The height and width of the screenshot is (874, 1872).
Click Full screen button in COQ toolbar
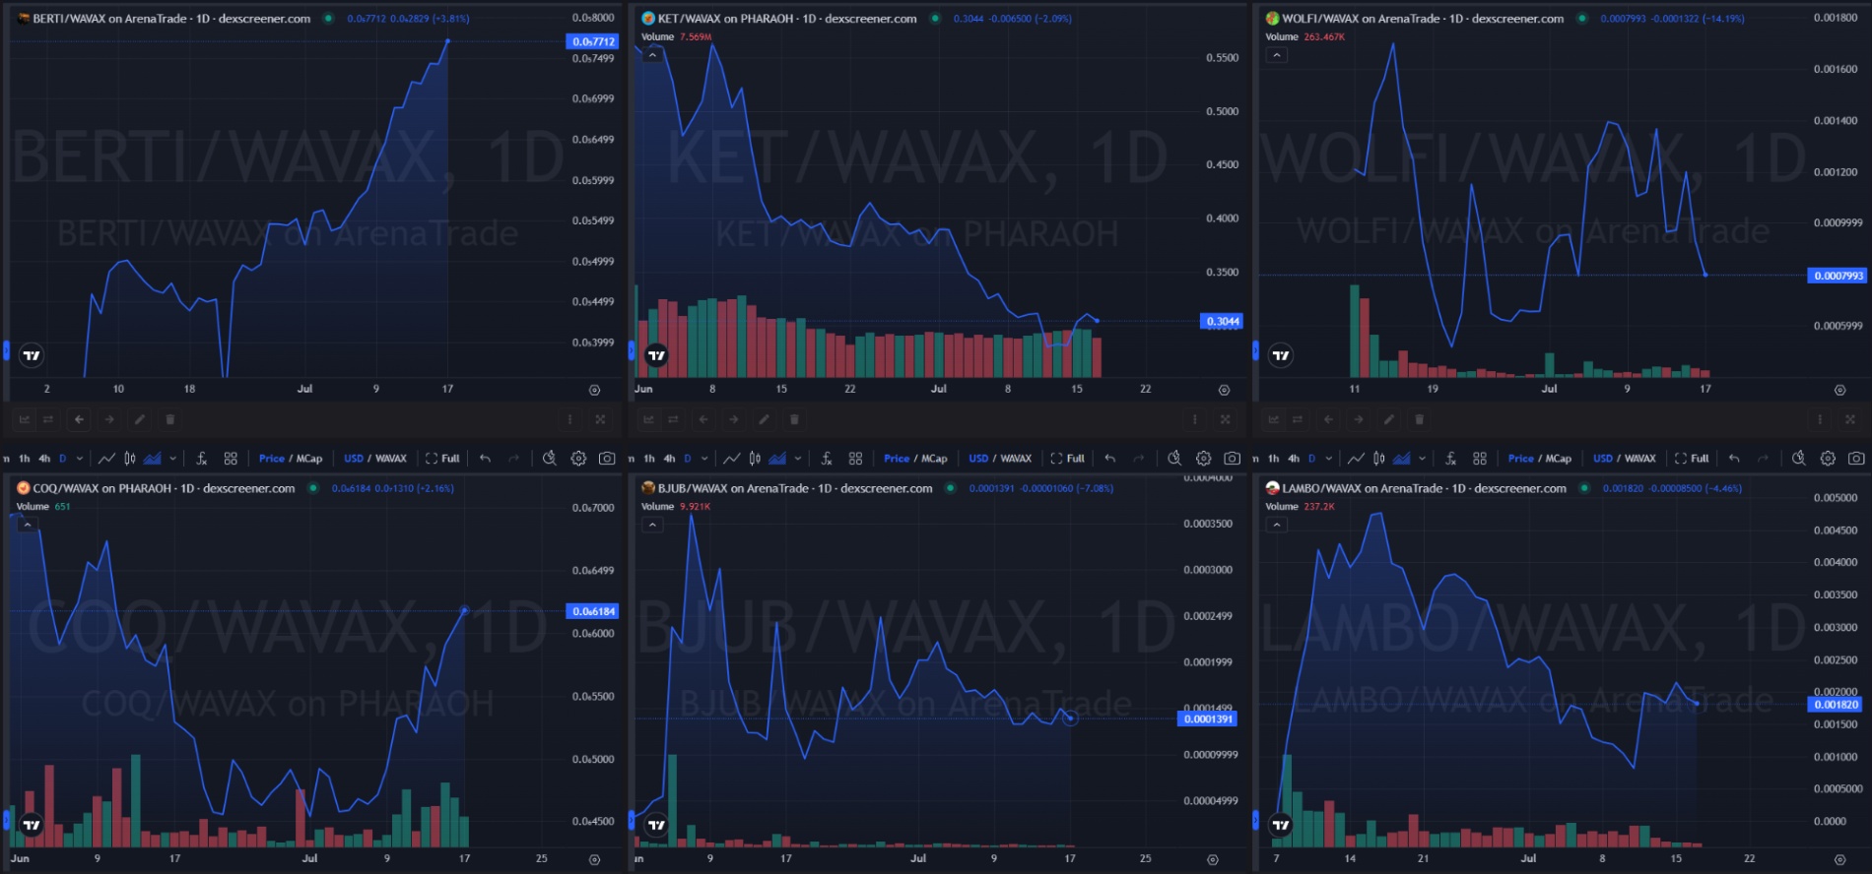pyautogui.click(x=442, y=459)
